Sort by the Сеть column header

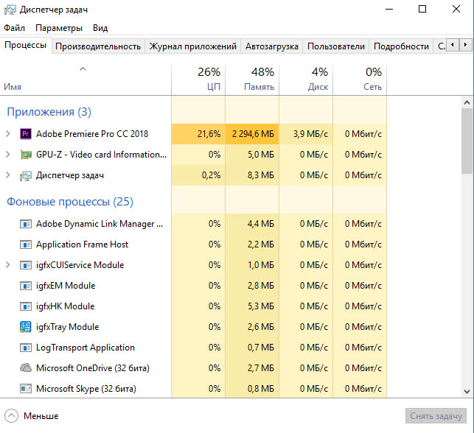coord(360,80)
